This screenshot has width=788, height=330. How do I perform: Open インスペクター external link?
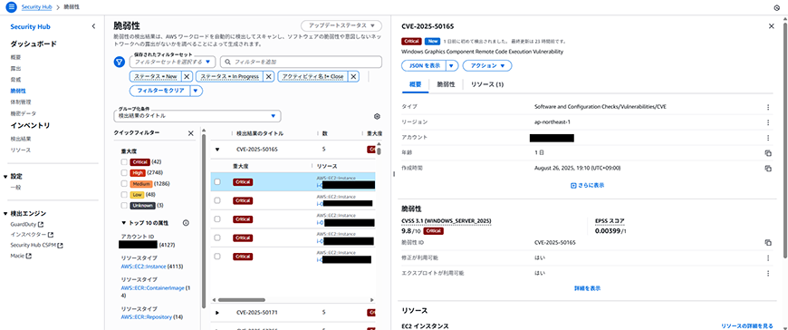[32, 235]
